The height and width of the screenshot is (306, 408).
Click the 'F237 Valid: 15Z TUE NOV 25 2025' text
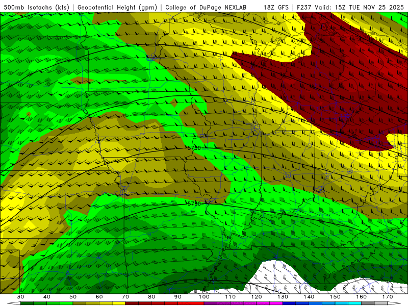[x=350, y=7]
